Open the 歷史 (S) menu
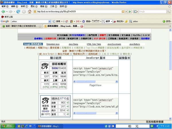This screenshot has width=172, height=129. [34, 6]
